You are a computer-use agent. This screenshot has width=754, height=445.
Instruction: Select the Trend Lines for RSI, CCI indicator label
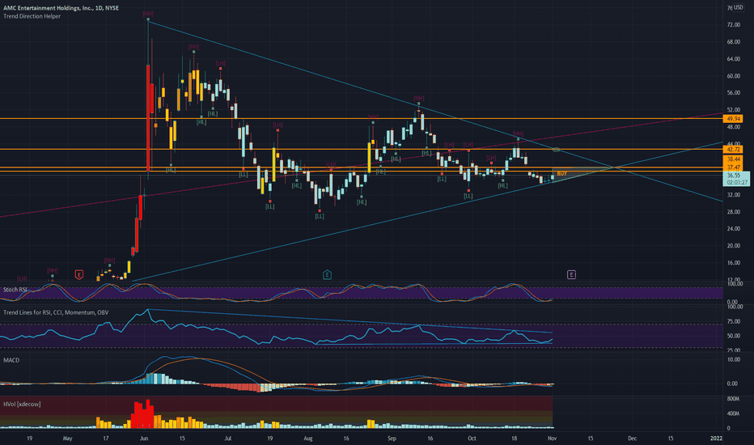(x=56, y=312)
